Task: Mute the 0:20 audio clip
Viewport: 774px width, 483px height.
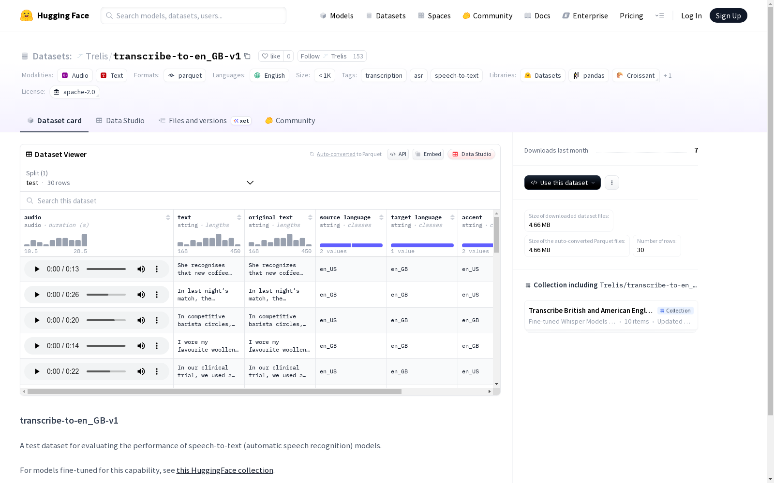Action: pyautogui.click(x=141, y=320)
